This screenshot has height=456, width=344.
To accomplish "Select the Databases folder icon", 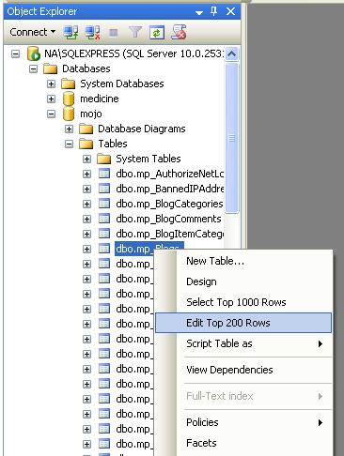I will point(50,68).
